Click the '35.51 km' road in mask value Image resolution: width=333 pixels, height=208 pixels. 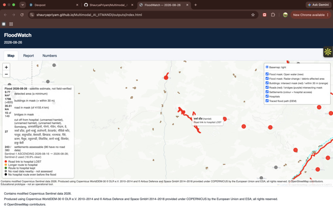8,107
